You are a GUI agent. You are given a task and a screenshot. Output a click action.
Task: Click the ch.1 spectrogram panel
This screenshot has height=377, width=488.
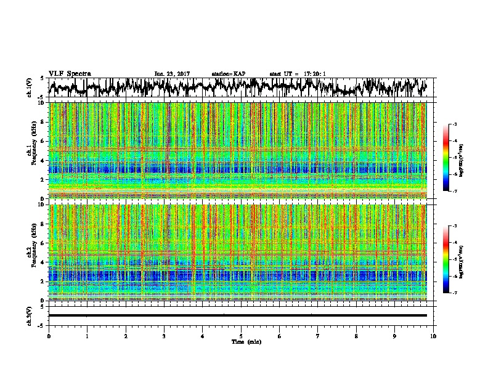pos(238,150)
